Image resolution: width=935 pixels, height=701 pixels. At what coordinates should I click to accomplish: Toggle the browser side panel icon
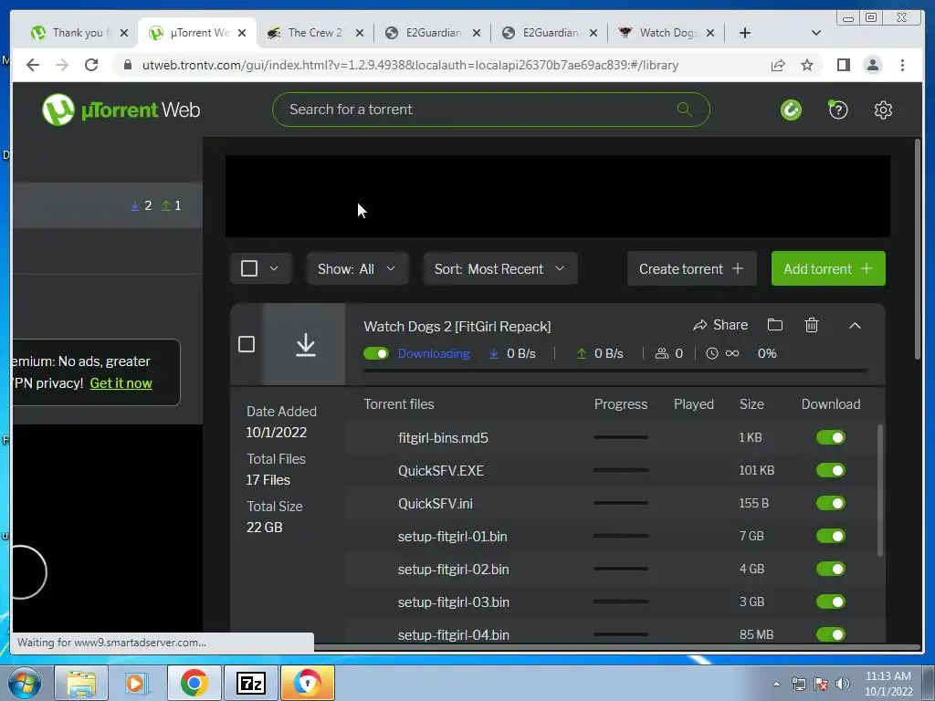click(843, 65)
